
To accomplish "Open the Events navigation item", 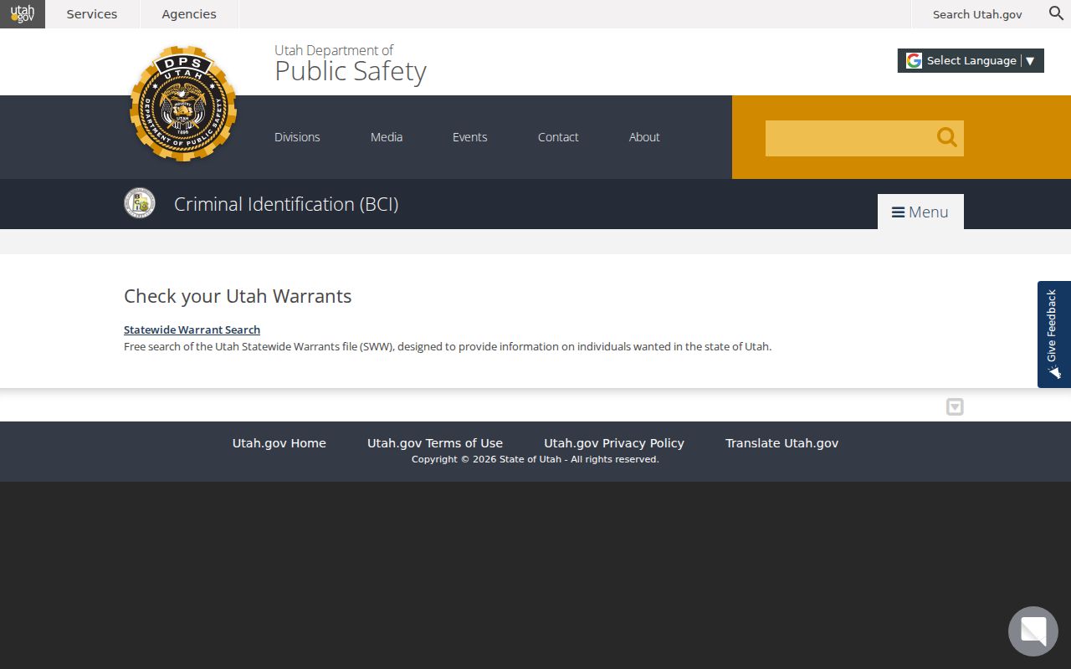I will tap(470, 137).
